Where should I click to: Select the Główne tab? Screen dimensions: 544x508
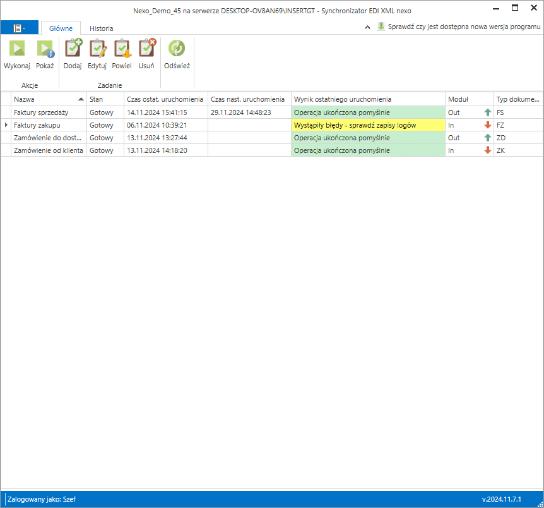61,28
